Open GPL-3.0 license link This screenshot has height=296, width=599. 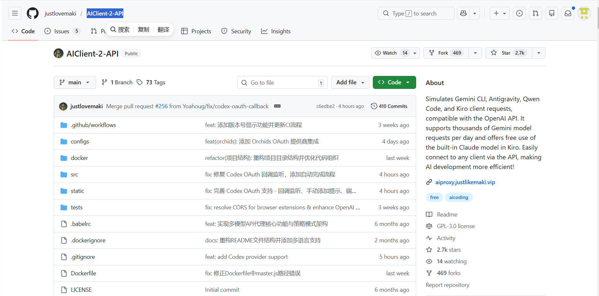click(450, 226)
